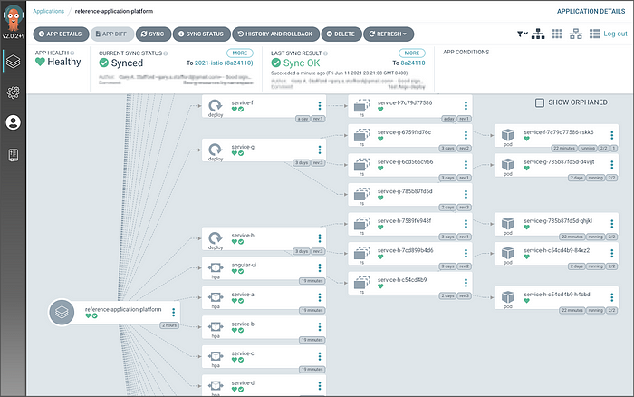Switch to the network view icon
The width and height of the screenshot is (634, 397).
[576, 34]
